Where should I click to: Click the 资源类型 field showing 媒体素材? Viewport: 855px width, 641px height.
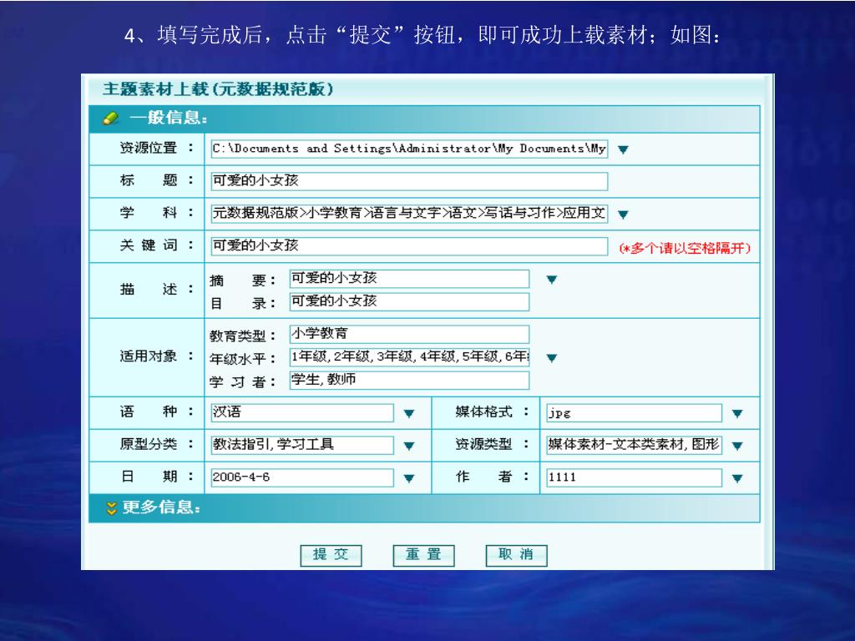[x=635, y=445]
